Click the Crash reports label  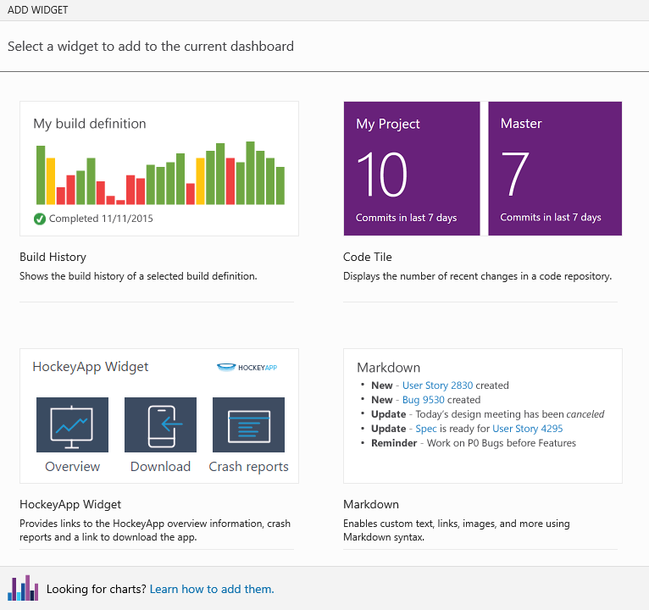point(248,467)
